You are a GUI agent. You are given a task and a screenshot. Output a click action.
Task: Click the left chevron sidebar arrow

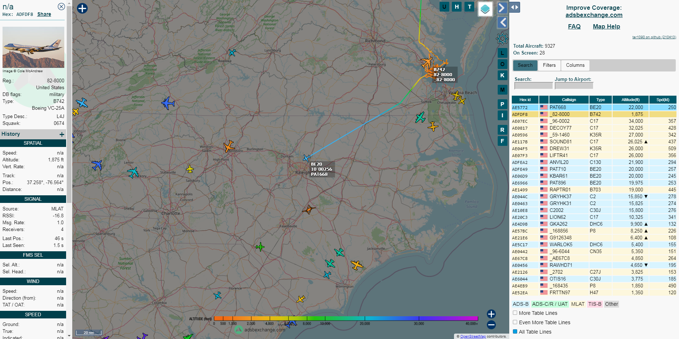coord(502,22)
